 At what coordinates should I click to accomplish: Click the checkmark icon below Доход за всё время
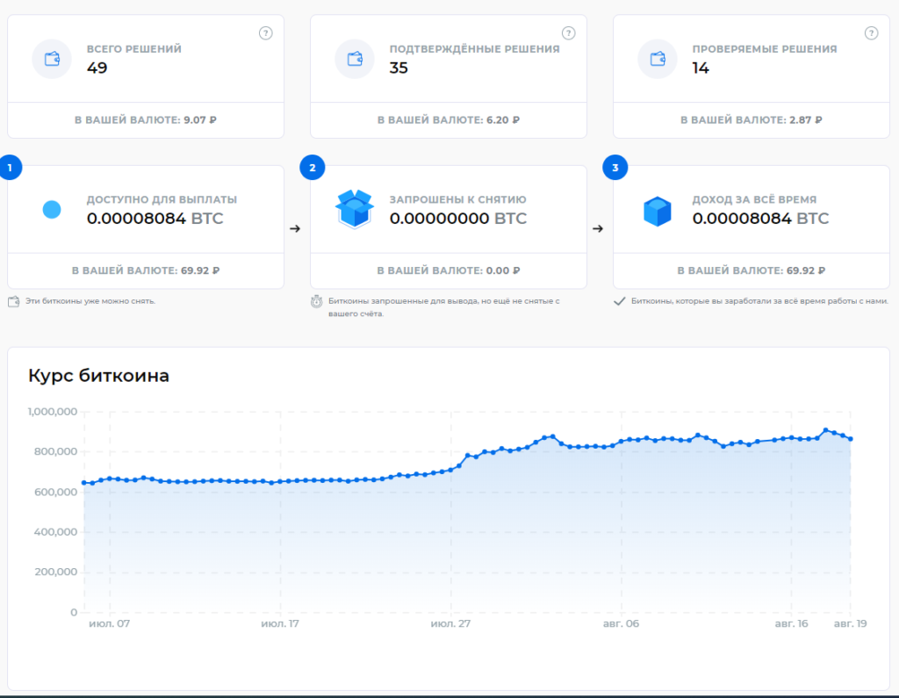619,301
